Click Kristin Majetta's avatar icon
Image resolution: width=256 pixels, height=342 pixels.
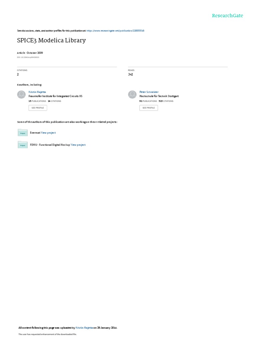click(x=21, y=95)
